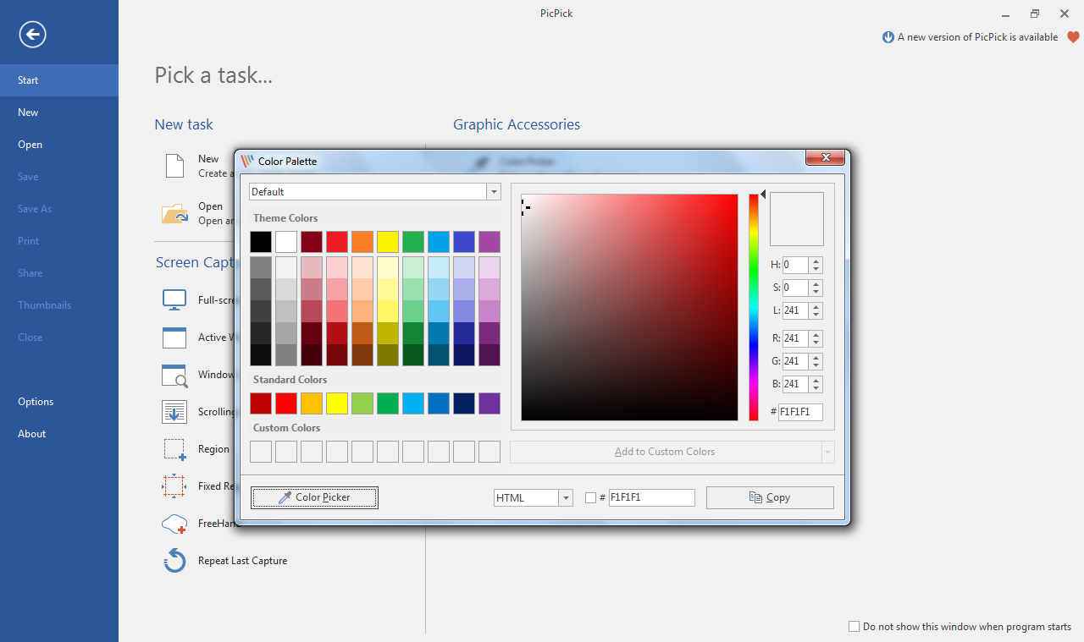This screenshot has height=642, width=1084.
Task: Pick the white theme color swatch
Action: [x=286, y=242]
